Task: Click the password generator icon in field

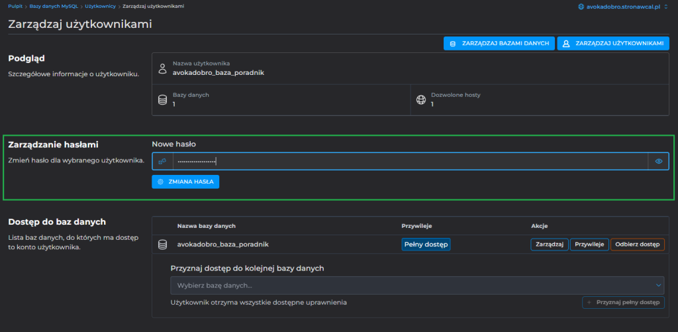Action: [x=162, y=161]
